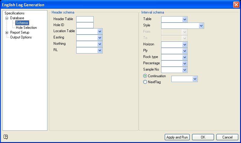Close the English Log Generation dialog
241x143 pixels.
pos(236,5)
